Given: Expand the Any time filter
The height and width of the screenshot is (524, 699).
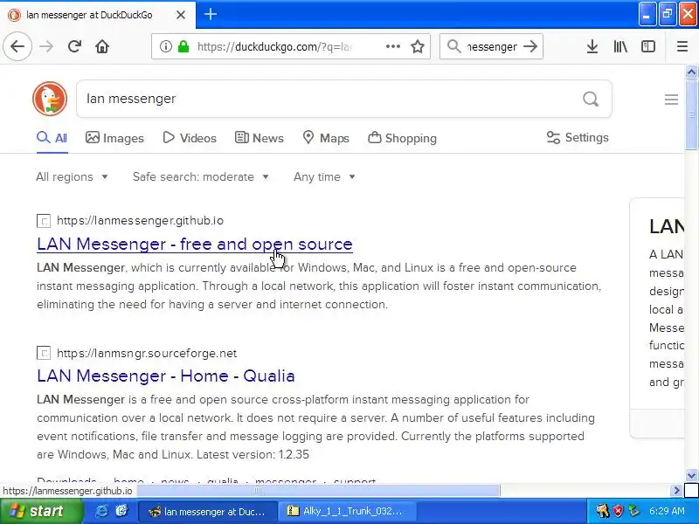Looking at the screenshot, I should pos(324,177).
